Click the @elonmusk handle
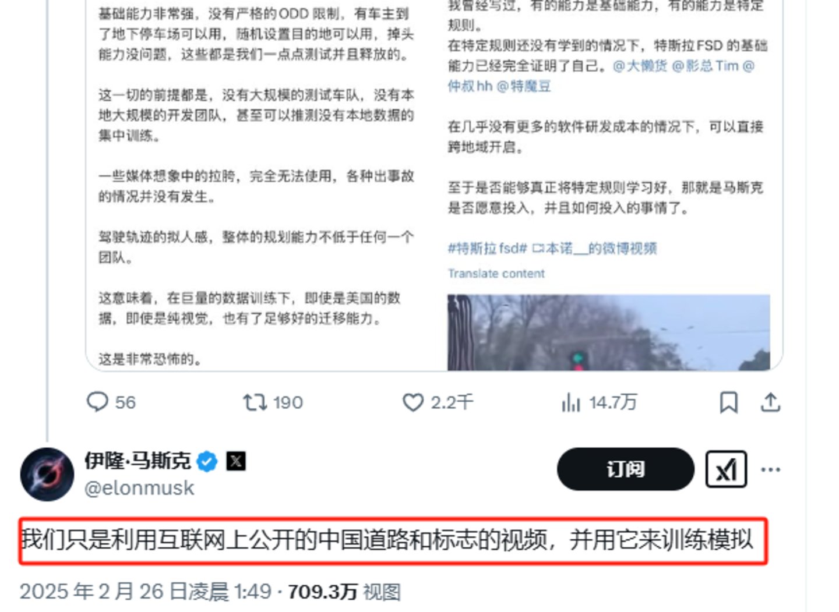Screen dimensions: 839x612 click(139, 488)
